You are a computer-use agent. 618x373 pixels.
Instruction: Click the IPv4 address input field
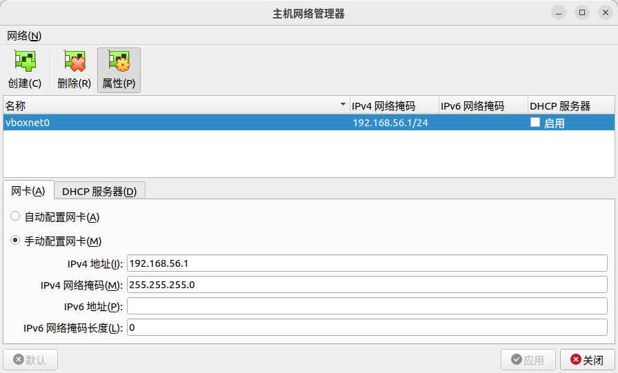pos(366,263)
